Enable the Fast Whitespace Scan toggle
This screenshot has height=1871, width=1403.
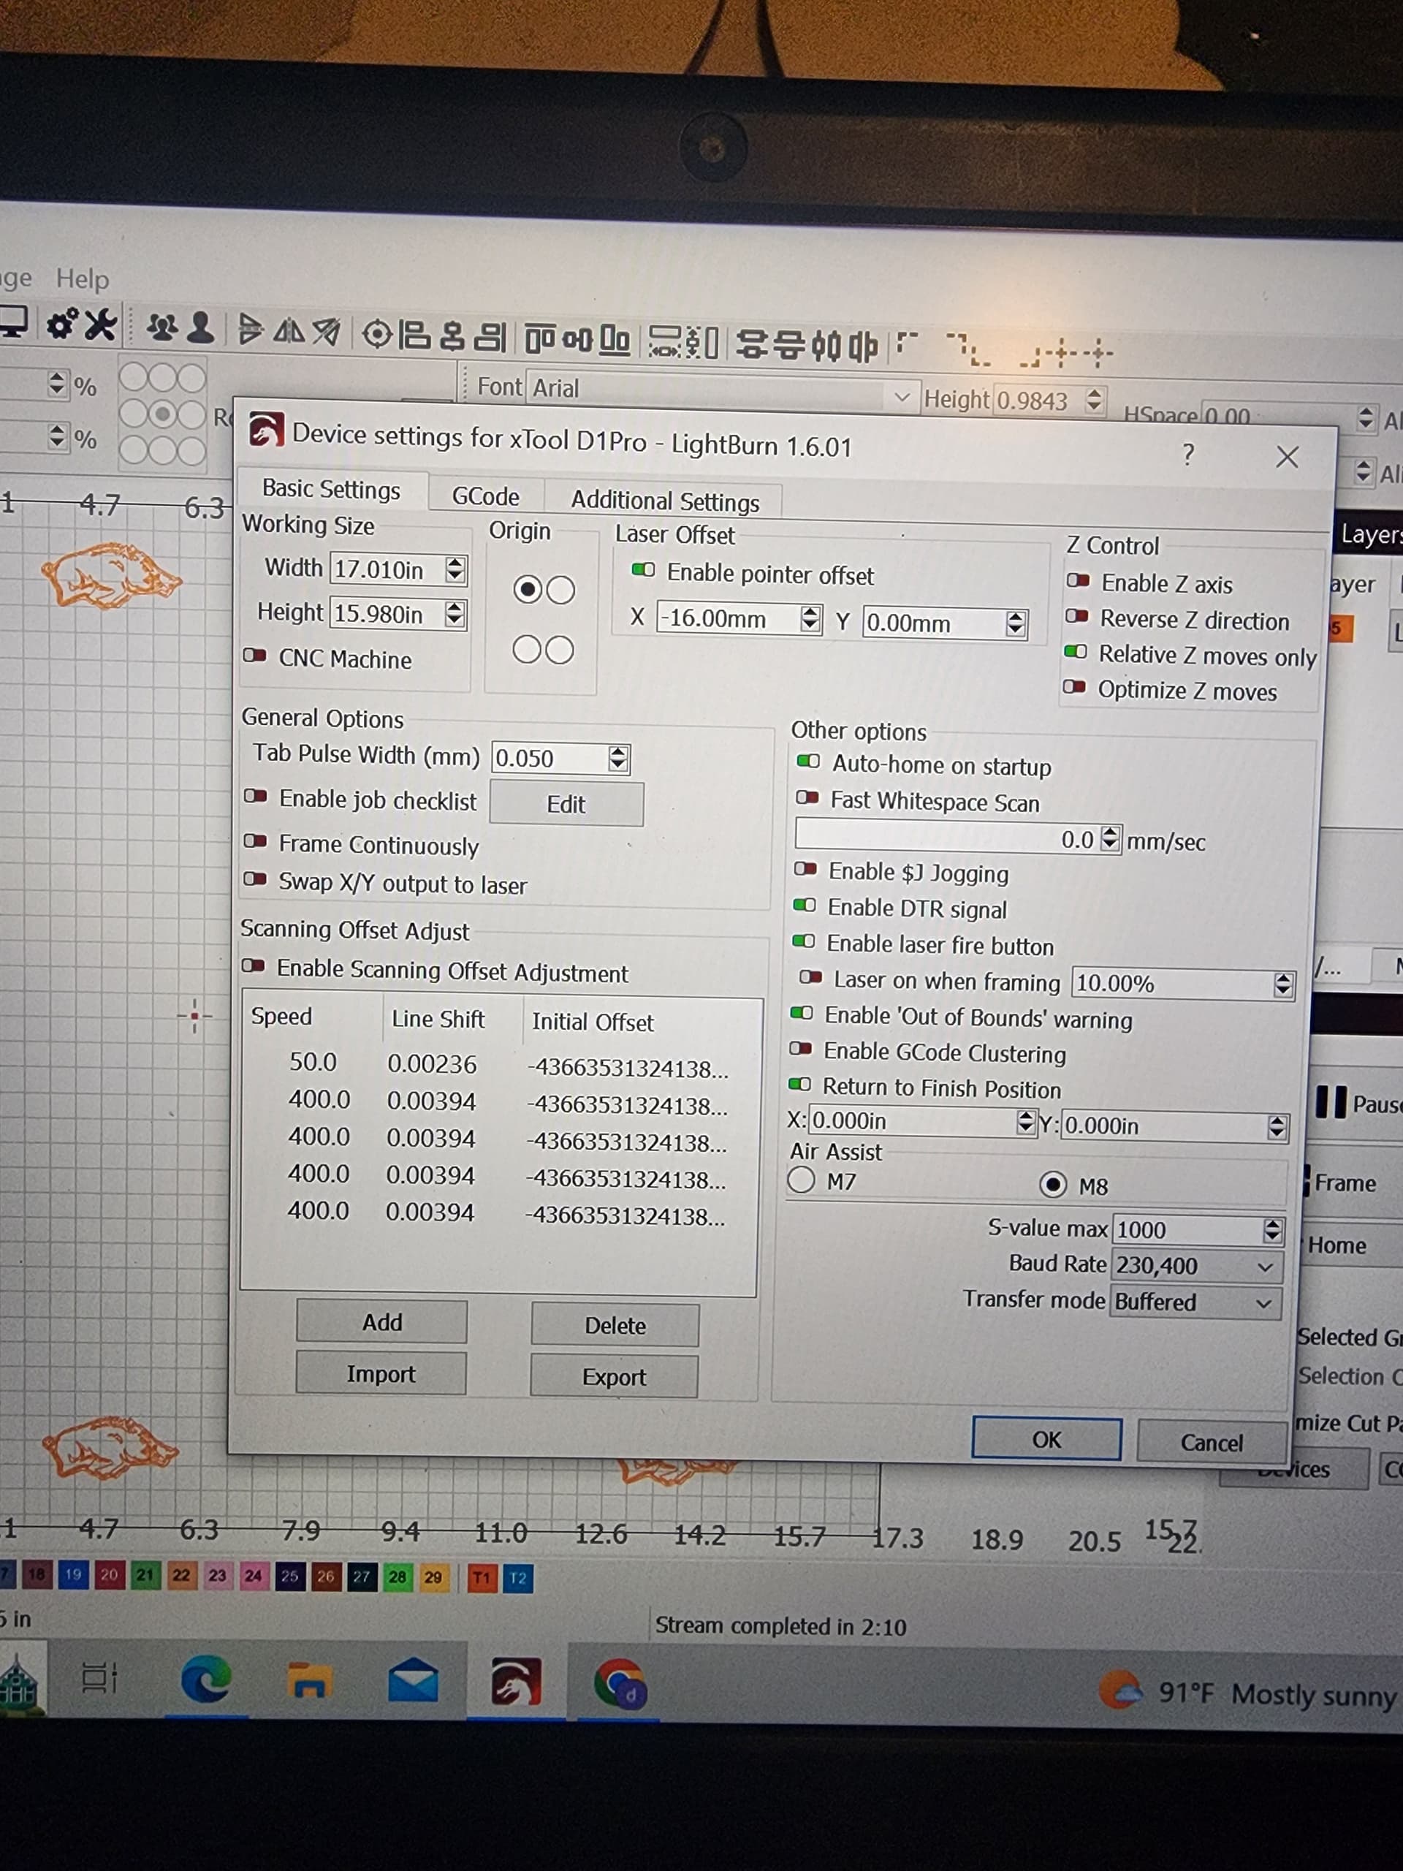click(807, 797)
